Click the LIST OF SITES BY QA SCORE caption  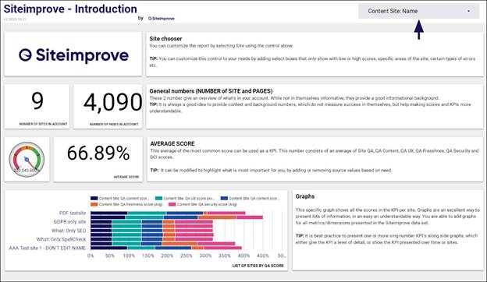(x=258, y=266)
